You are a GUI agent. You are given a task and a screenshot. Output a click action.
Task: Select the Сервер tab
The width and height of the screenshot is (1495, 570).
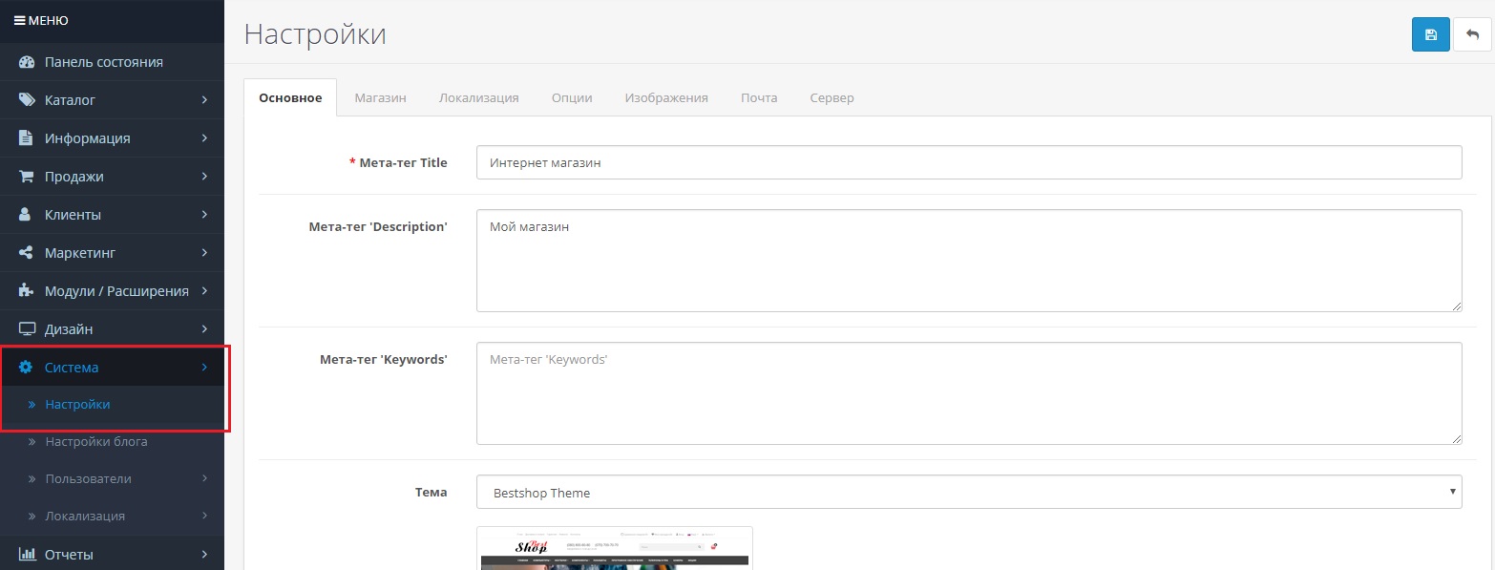click(832, 97)
